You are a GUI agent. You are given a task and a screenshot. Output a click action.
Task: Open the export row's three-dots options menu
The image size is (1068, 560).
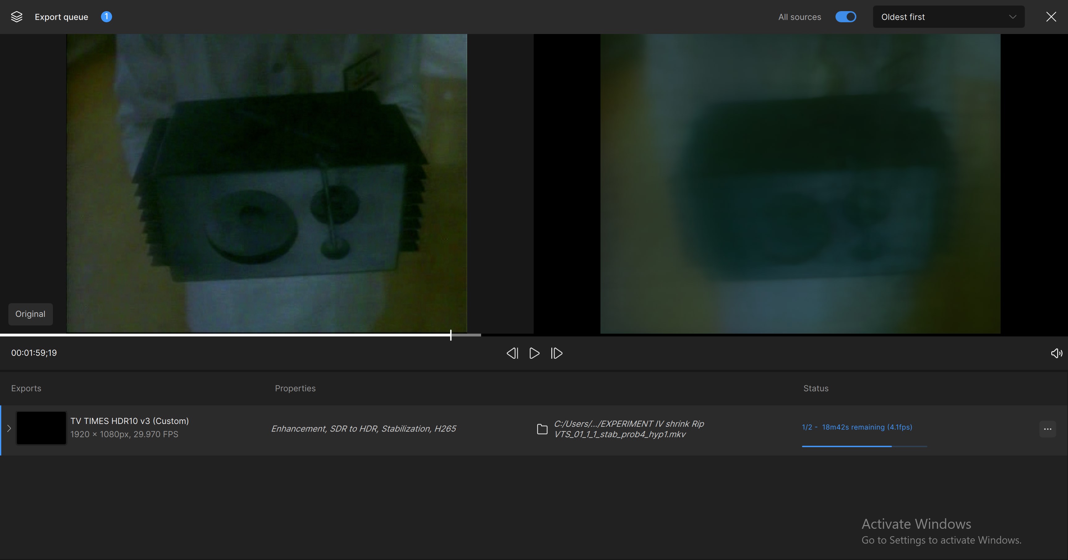(1047, 429)
